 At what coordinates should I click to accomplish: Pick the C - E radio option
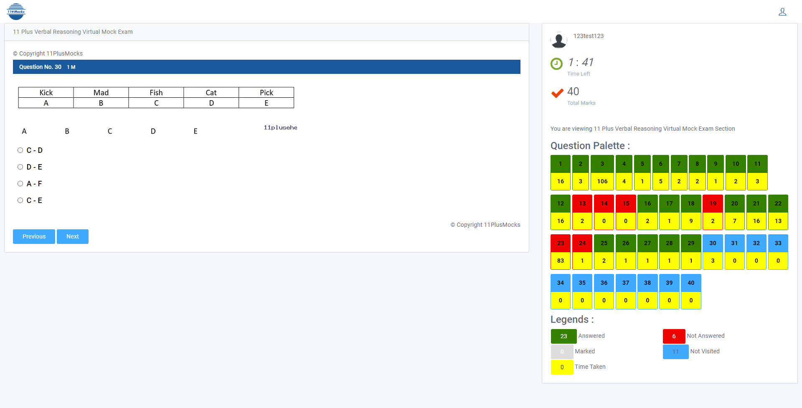point(20,200)
